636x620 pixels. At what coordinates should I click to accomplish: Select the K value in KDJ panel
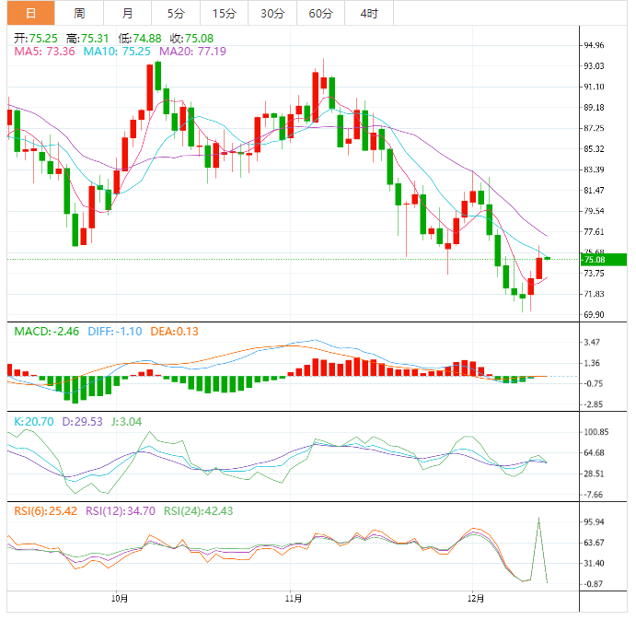click(x=33, y=421)
